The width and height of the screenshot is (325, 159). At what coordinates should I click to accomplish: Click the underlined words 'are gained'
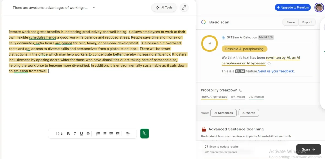(x=63, y=43)
